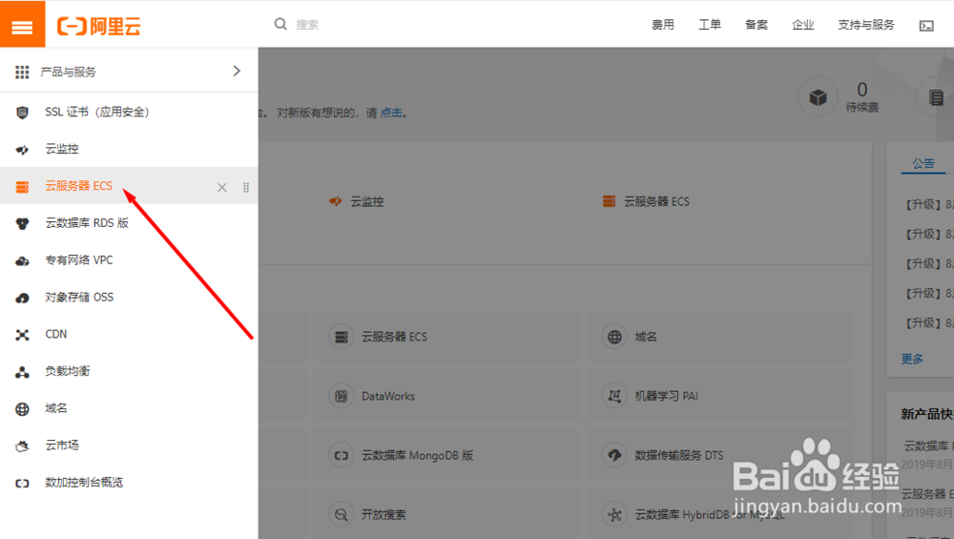Screen dimensions: 954x539
Task: Click the RDS database icon in sidebar
Action: point(23,224)
